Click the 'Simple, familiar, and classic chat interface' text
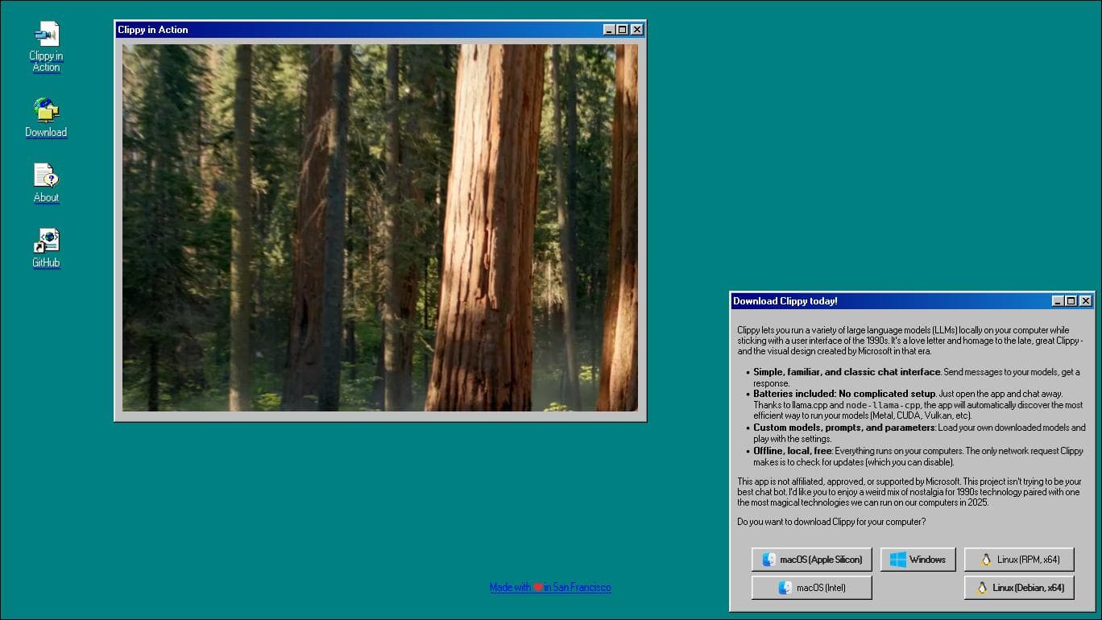 click(x=847, y=372)
